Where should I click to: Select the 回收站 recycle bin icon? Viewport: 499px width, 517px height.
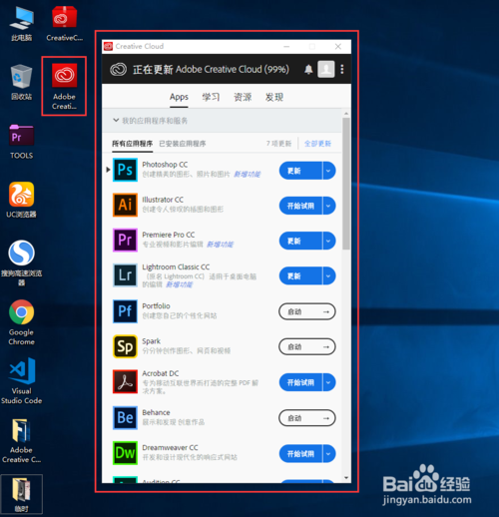pyautogui.click(x=22, y=83)
